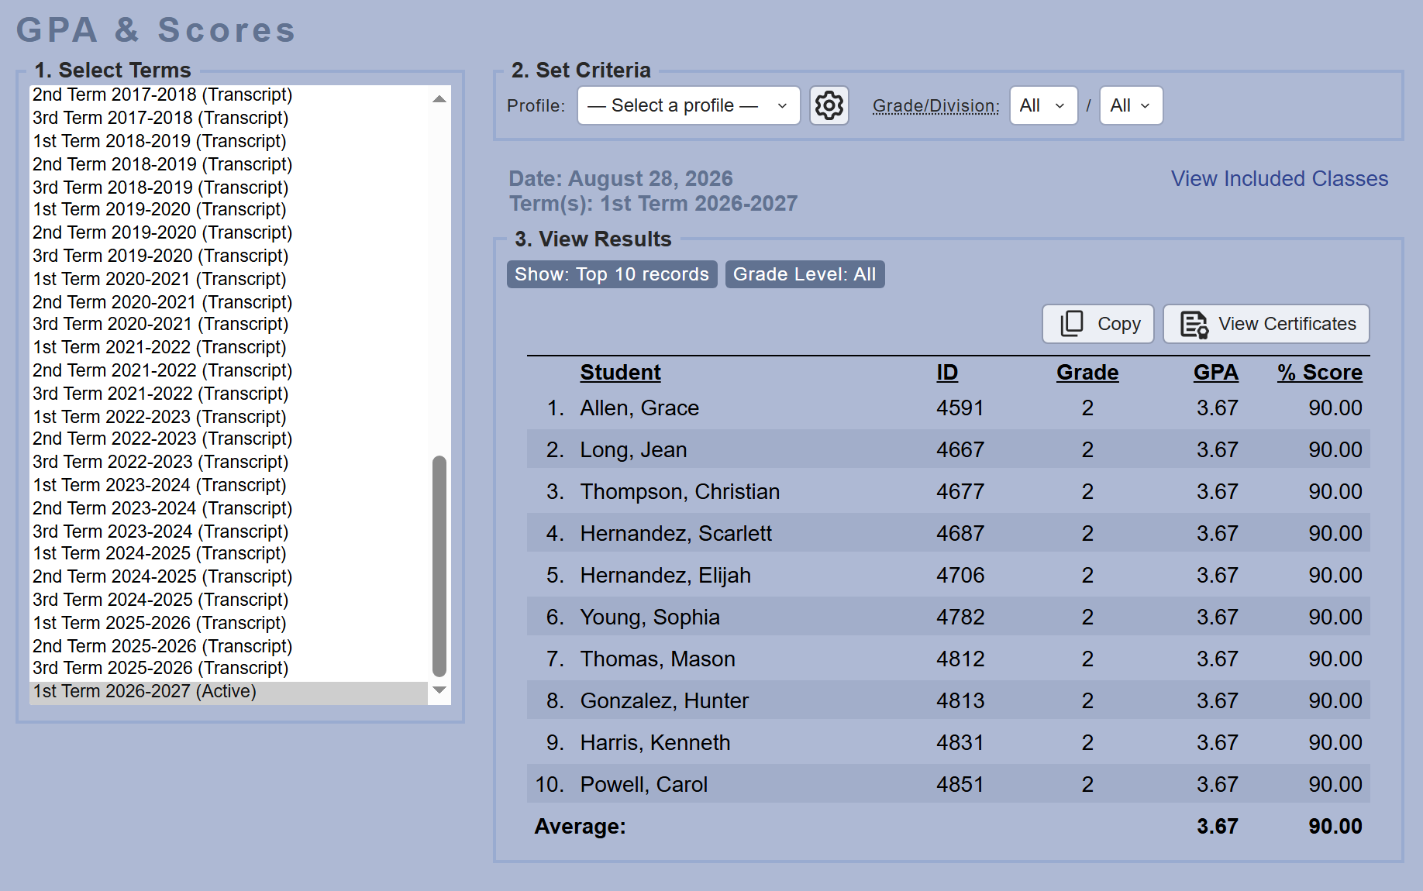
Task: Select 2nd Term 2022-2023 (Transcript)
Action: tap(229, 439)
